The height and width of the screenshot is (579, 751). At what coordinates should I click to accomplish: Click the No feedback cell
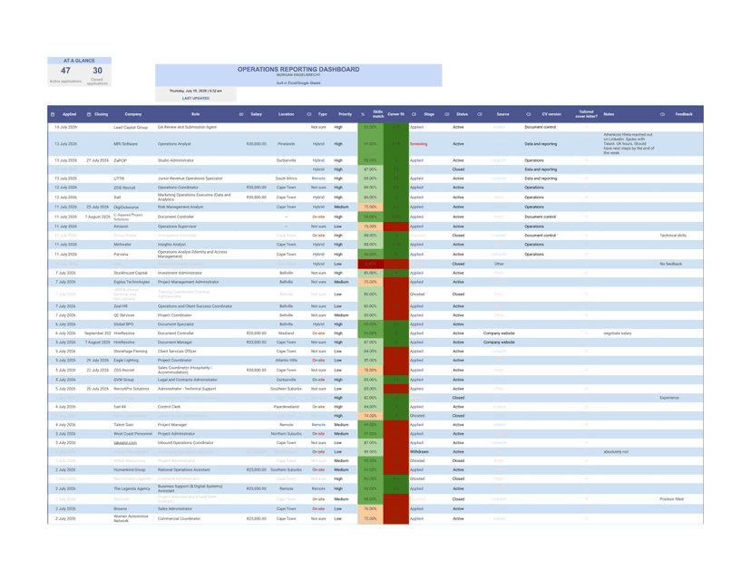[x=670, y=265]
